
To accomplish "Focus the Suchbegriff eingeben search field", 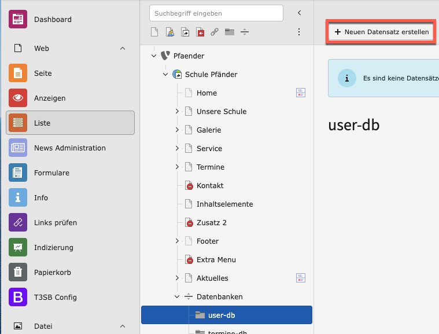I will [216, 13].
